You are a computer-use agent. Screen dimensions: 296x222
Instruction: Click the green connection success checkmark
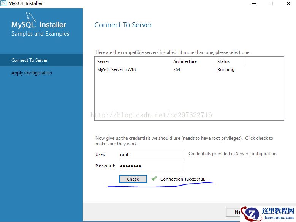[154, 178]
